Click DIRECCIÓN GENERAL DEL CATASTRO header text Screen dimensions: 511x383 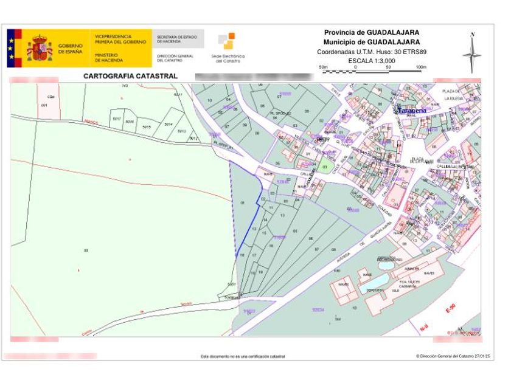pos(175,58)
